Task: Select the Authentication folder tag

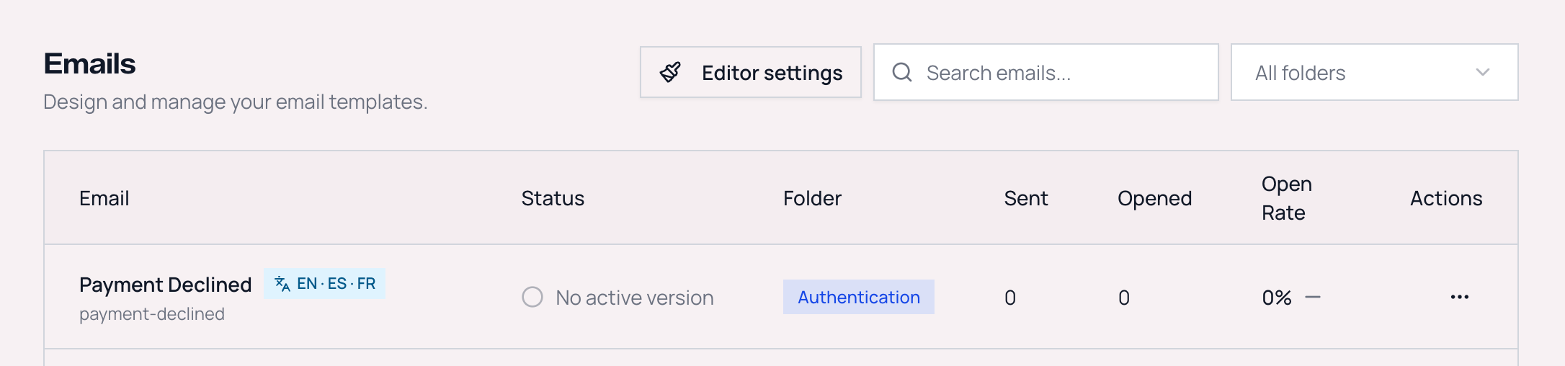Action: click(x=859, y=297)
